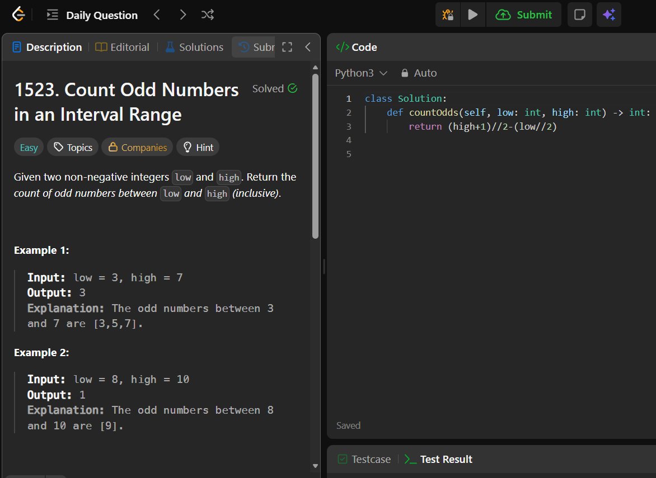Viewport: 656px width, 478px height.
Task: Click the 'class Solution:' code line
Action: [x=406, y=98]
